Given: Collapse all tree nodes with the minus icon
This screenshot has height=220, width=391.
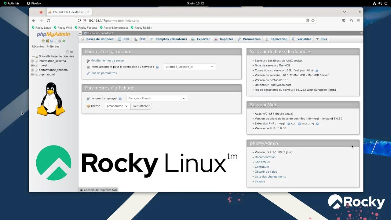Looking at the screenshot, I should 68,52.
